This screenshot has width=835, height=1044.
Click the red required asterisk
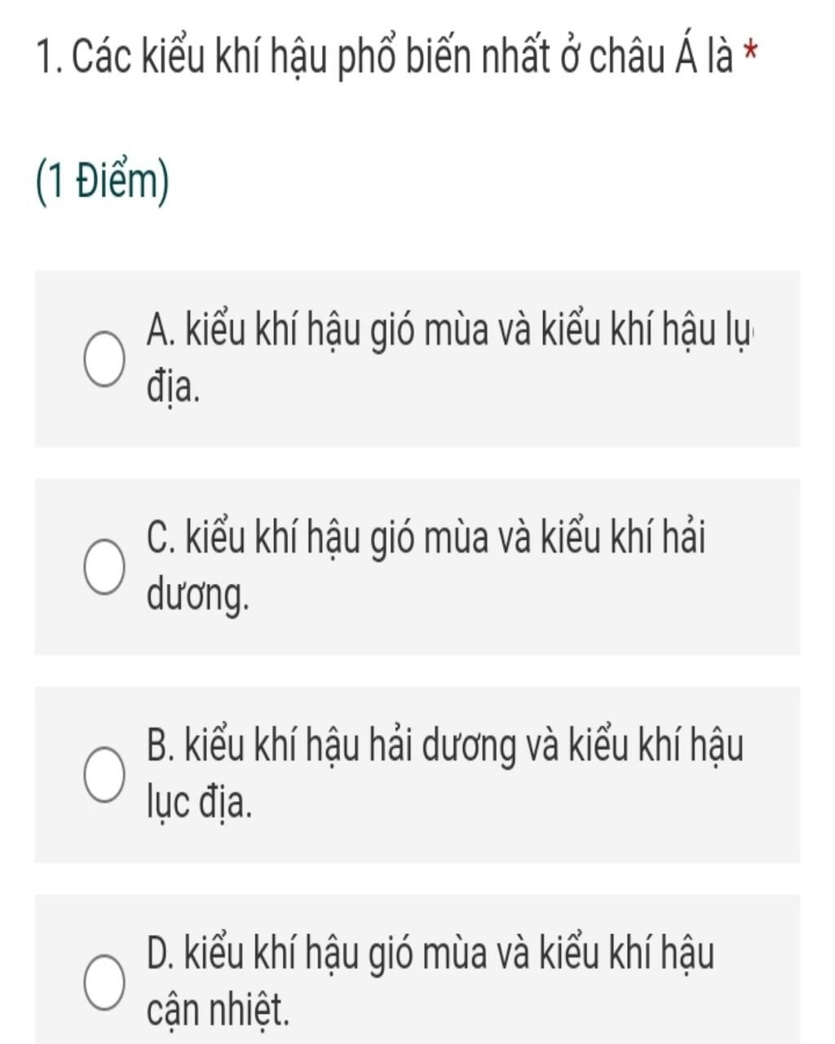tap(751, 55)
